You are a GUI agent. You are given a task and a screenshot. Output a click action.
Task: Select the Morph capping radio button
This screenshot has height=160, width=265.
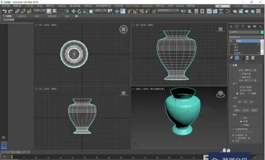[x=237, y=94]
